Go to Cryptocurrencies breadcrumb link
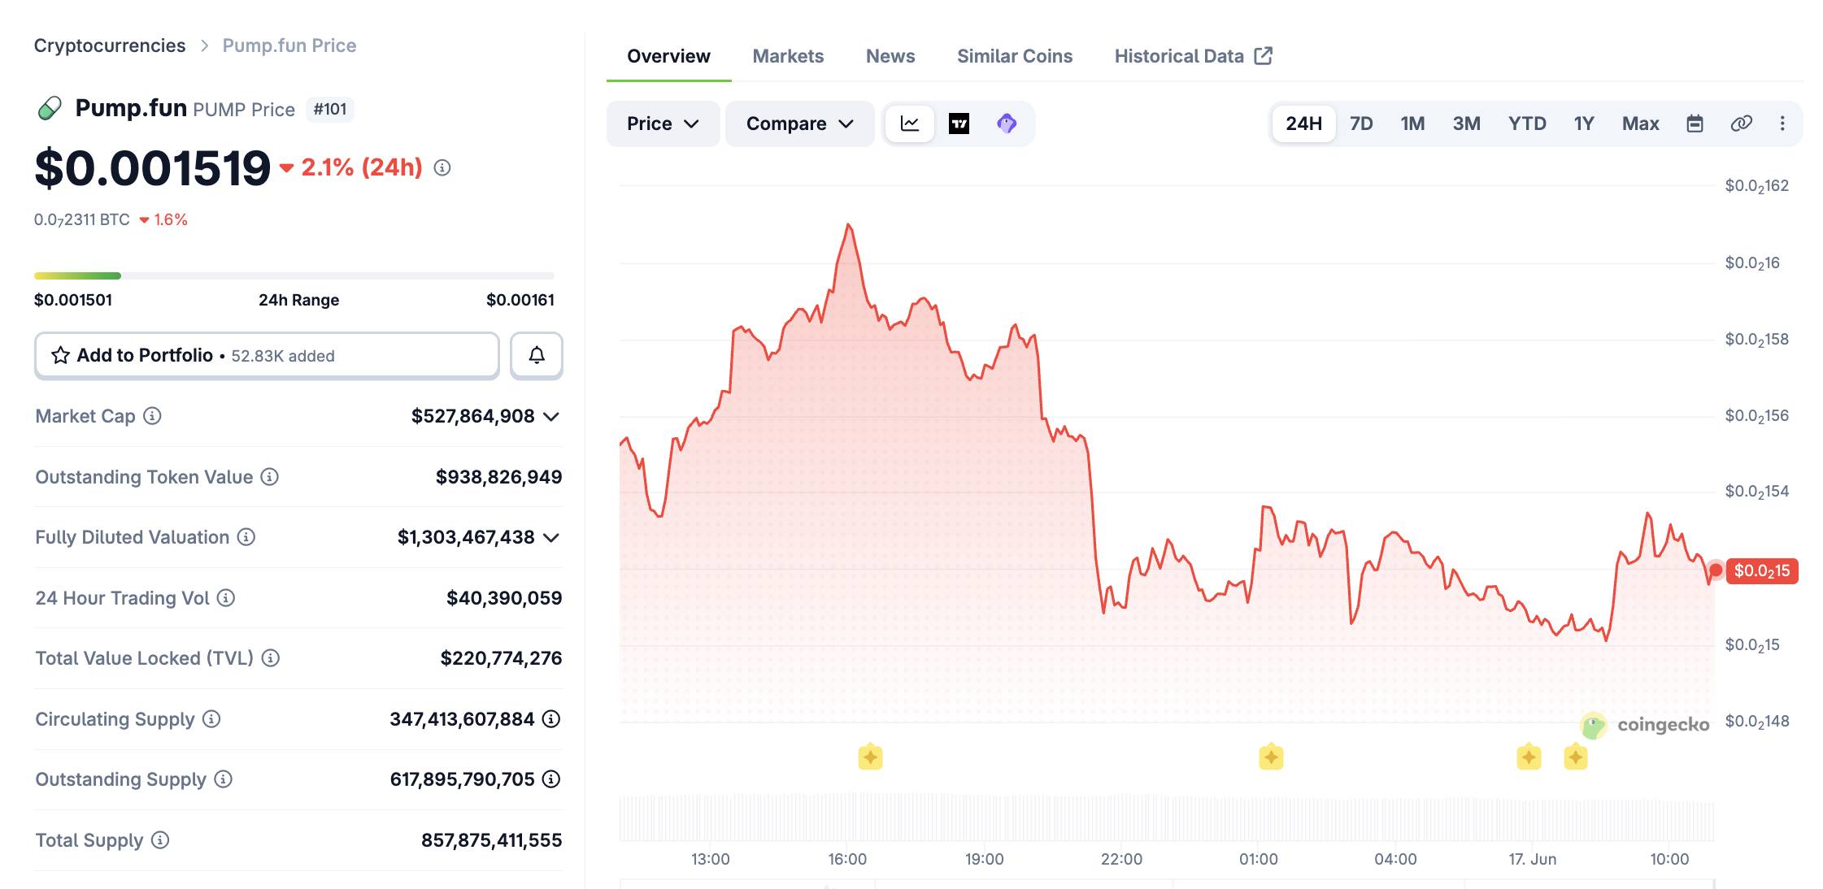Viewport: 1823px width, 889px height. tap(110, 46)
